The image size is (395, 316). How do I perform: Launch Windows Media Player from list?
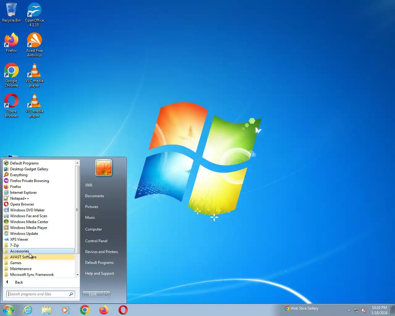click(x=39, y=227)
